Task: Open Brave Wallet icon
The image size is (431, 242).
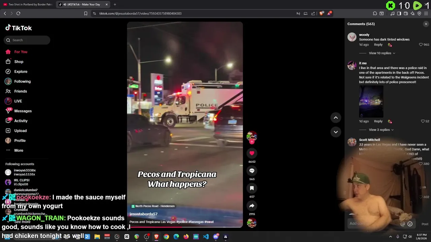Action: [x=406, y=13]
